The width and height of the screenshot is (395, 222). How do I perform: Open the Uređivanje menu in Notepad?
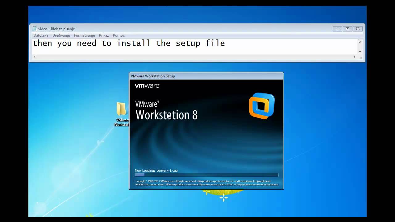(x=61, y=35)
